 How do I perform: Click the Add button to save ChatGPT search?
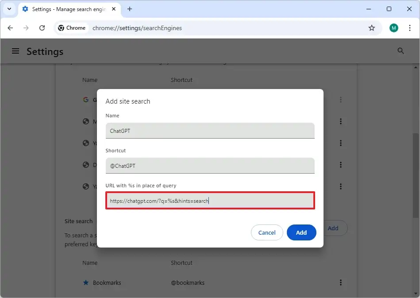coord(301,232)
